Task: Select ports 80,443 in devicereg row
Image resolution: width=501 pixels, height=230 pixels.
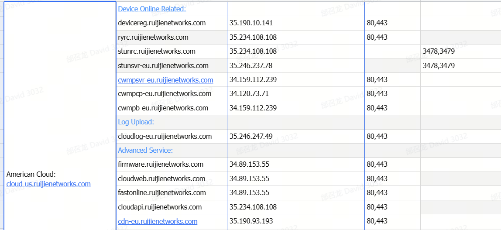Action: click(x=377, y=23)
